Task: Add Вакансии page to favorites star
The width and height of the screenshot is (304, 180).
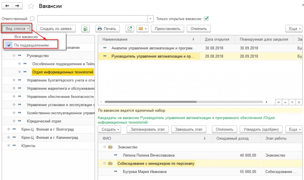Action: 31,6
